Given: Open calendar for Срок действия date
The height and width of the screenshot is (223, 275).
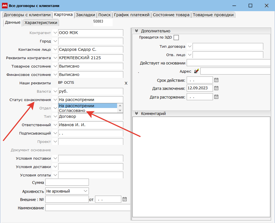Looking at the screenshot, I should 216,80.
